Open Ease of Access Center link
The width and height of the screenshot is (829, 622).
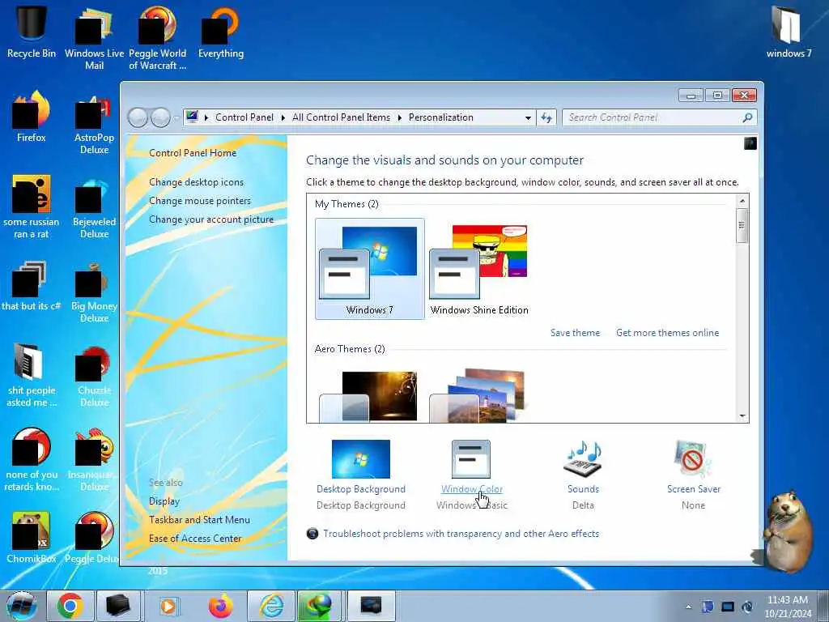pos(195,539)
